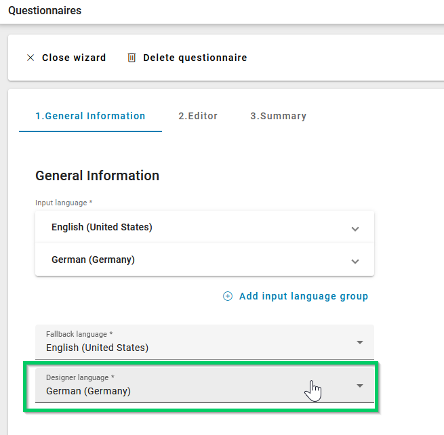Click the Add input language group link
This screenshot has width=444, height=435.
tap(303, 296)
